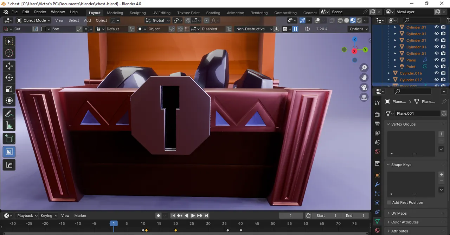
Task: Open the Options dropdown
Action: point(359,29)
